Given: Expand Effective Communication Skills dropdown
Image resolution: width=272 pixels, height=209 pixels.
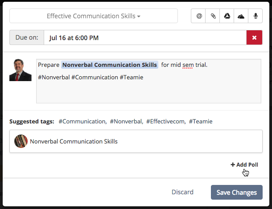Looking at the screenshot, I should (x=94, y=16).
